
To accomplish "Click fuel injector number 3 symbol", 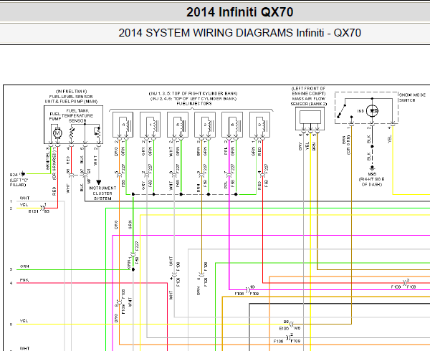I will [x=259, y=125].
